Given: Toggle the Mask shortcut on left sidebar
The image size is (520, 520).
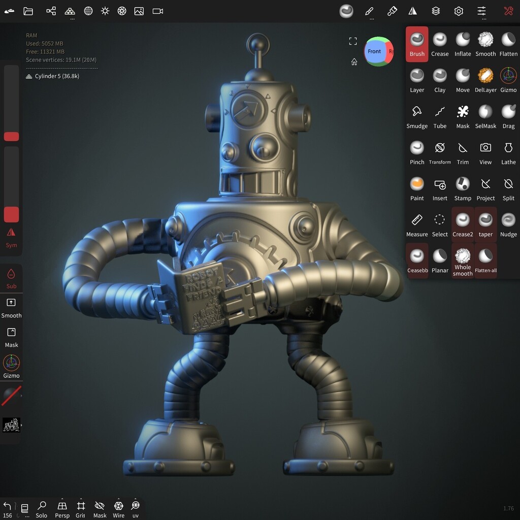Looking at the screenshot, I should [x=11, y=338].
